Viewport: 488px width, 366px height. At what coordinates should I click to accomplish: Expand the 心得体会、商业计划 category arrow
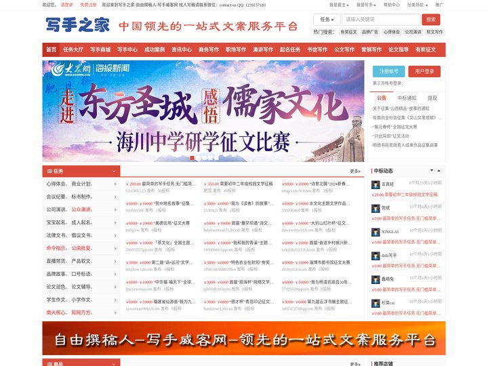tap(115, 184)
